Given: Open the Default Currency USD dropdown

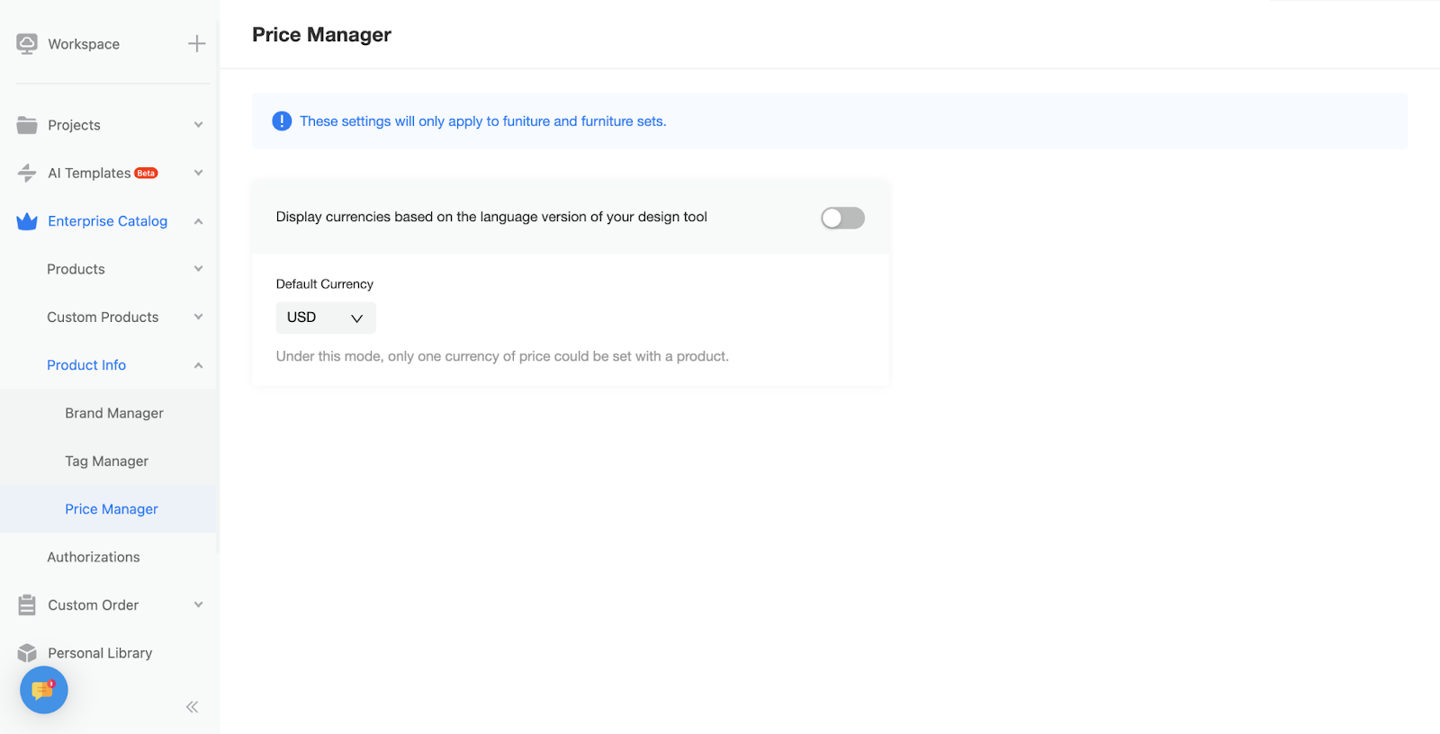Looking at the screenshot, I should coord(326,318).
